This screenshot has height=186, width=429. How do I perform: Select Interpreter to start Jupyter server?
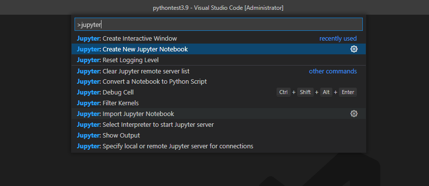tap(219, 124)
